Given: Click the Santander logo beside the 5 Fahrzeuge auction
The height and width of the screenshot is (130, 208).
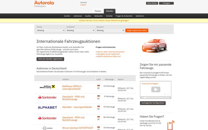Looking at the screenshot, I should 47,97.
